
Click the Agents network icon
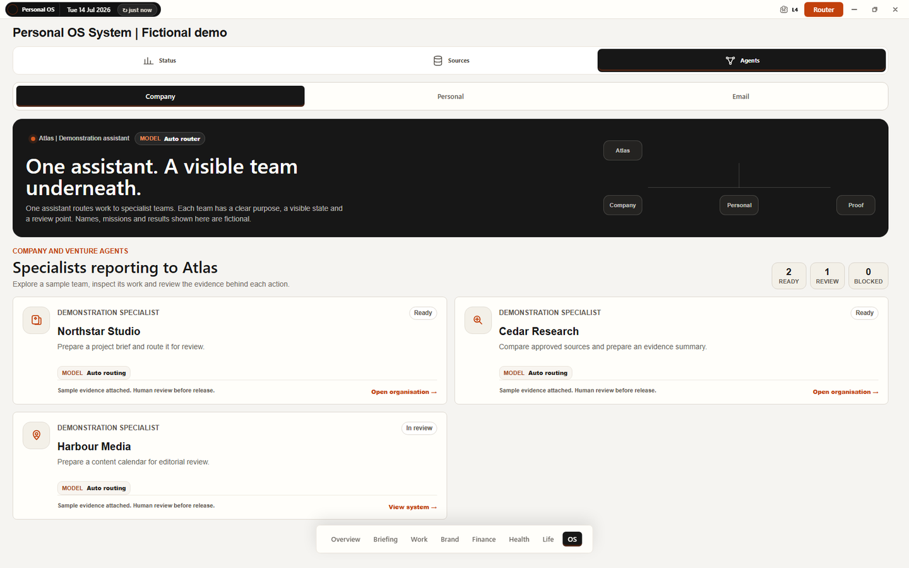pos(730,61)
